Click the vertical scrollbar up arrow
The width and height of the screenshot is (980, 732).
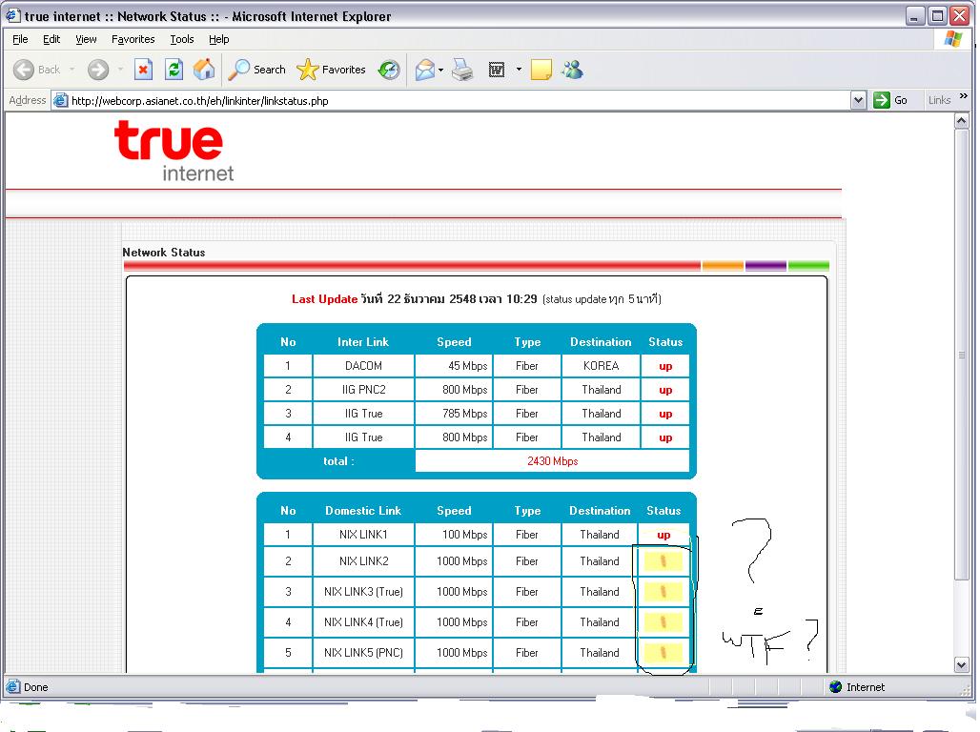[x=962, y=120]
